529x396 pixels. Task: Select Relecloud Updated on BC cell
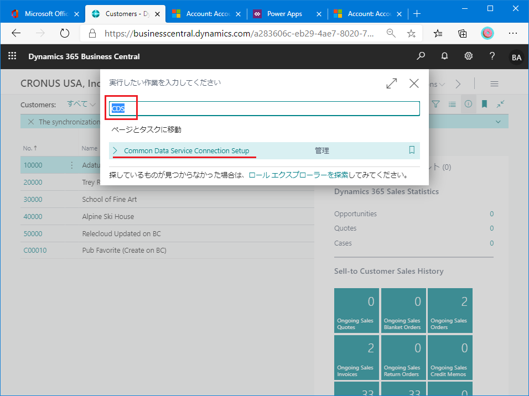(121, 233)
